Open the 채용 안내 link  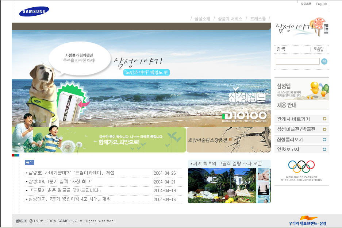[287, 105]
